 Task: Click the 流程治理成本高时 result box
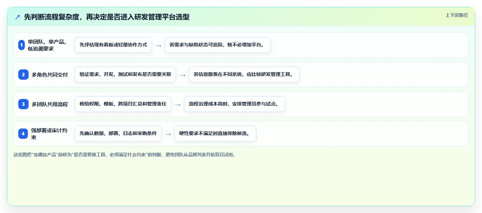[x=235, y=104]
